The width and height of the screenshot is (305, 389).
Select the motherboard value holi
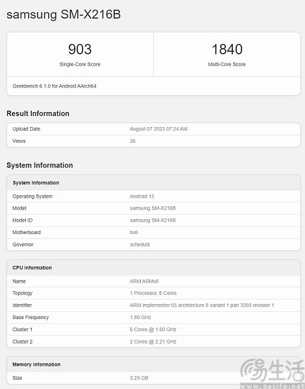point(134,233)
